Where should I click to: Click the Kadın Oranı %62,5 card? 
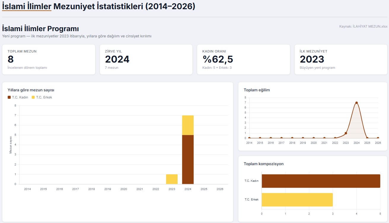click(x=243, y=59)
